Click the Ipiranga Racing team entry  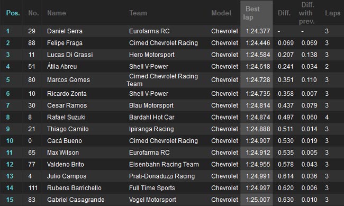(x=151, y=129)
